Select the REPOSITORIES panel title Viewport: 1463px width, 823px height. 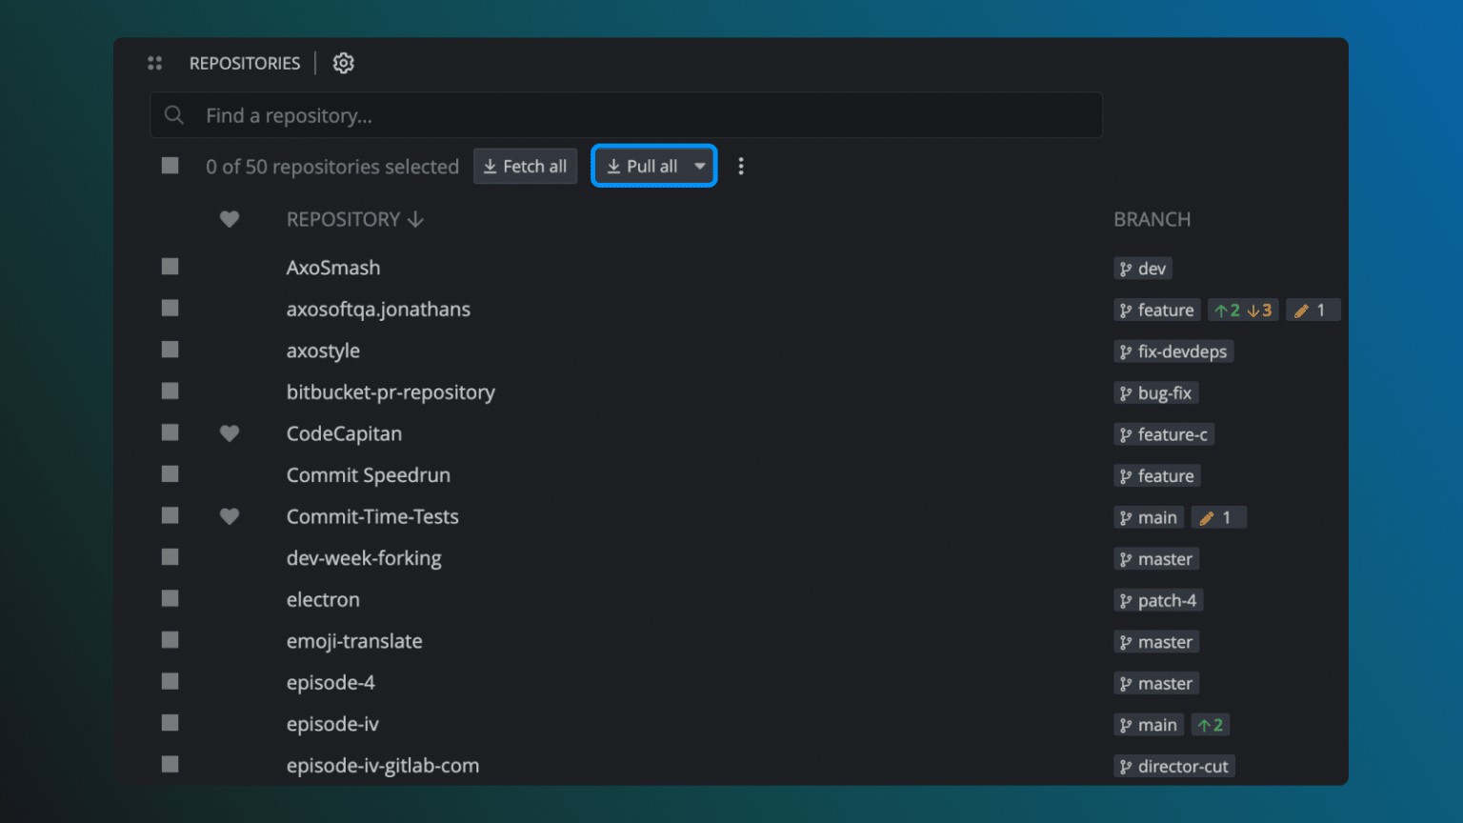coord(245,63)
